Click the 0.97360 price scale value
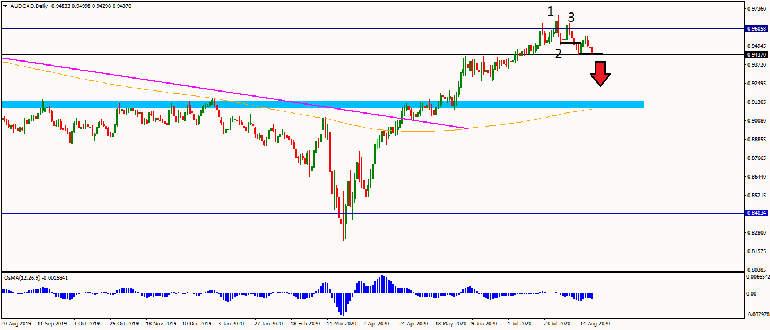The width and height of the screenshot is (770, 330). click(x=757, y=9)
